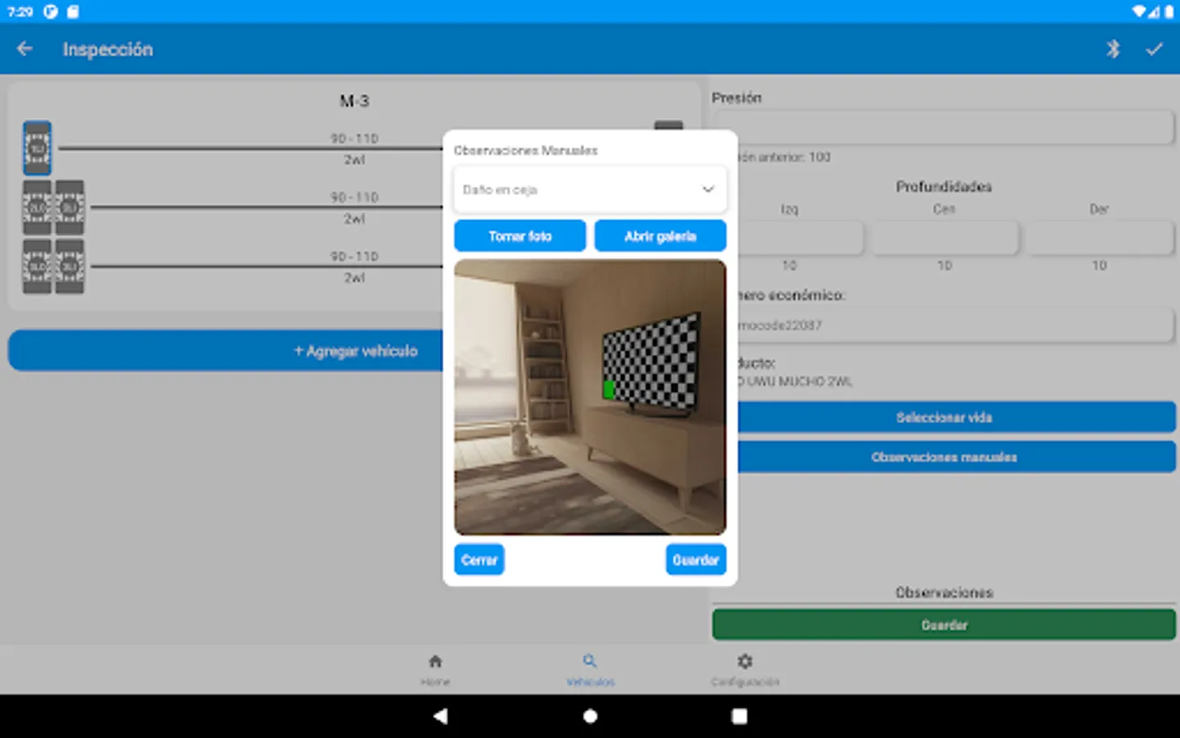
Task: Go back using the Inspección arrow
Action: [25, 49]
